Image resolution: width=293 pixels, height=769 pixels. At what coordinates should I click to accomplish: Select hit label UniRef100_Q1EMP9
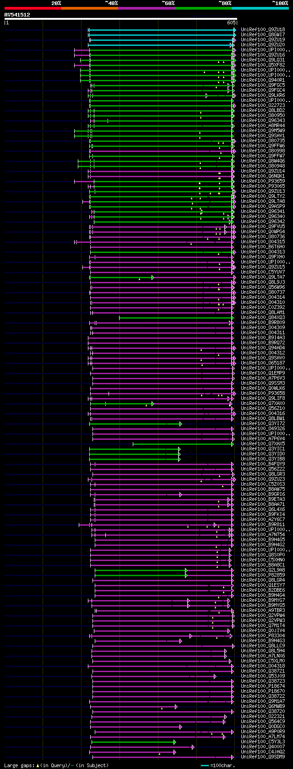click(x=263, y=373)
